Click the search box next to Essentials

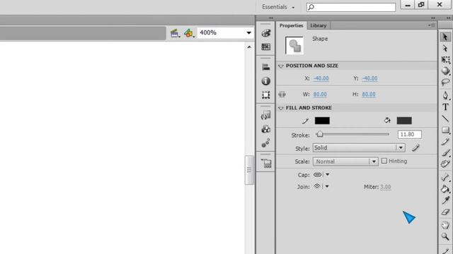pos(351,7)
